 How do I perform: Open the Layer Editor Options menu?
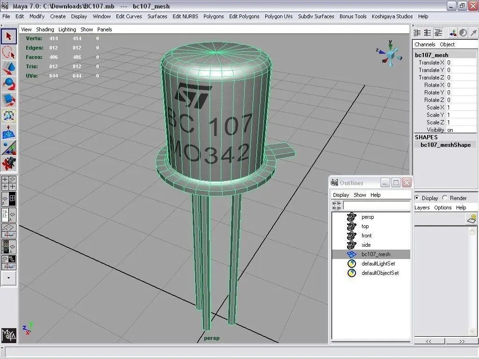443,208
